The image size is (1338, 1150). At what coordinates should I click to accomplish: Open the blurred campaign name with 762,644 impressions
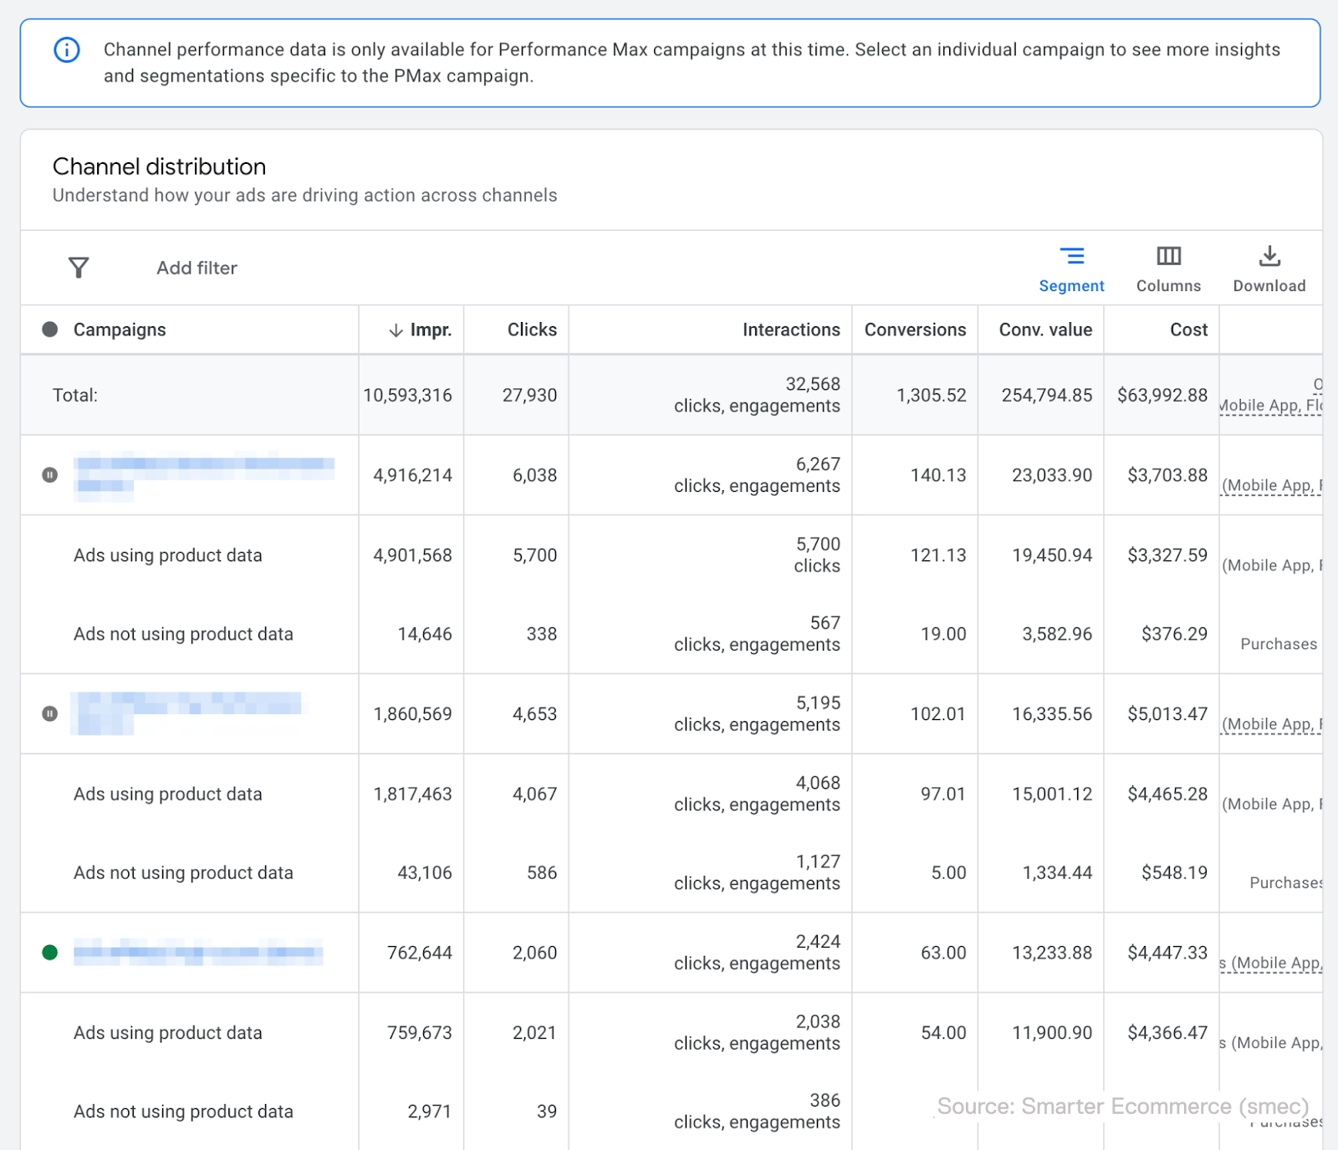[x=198, y=953]
